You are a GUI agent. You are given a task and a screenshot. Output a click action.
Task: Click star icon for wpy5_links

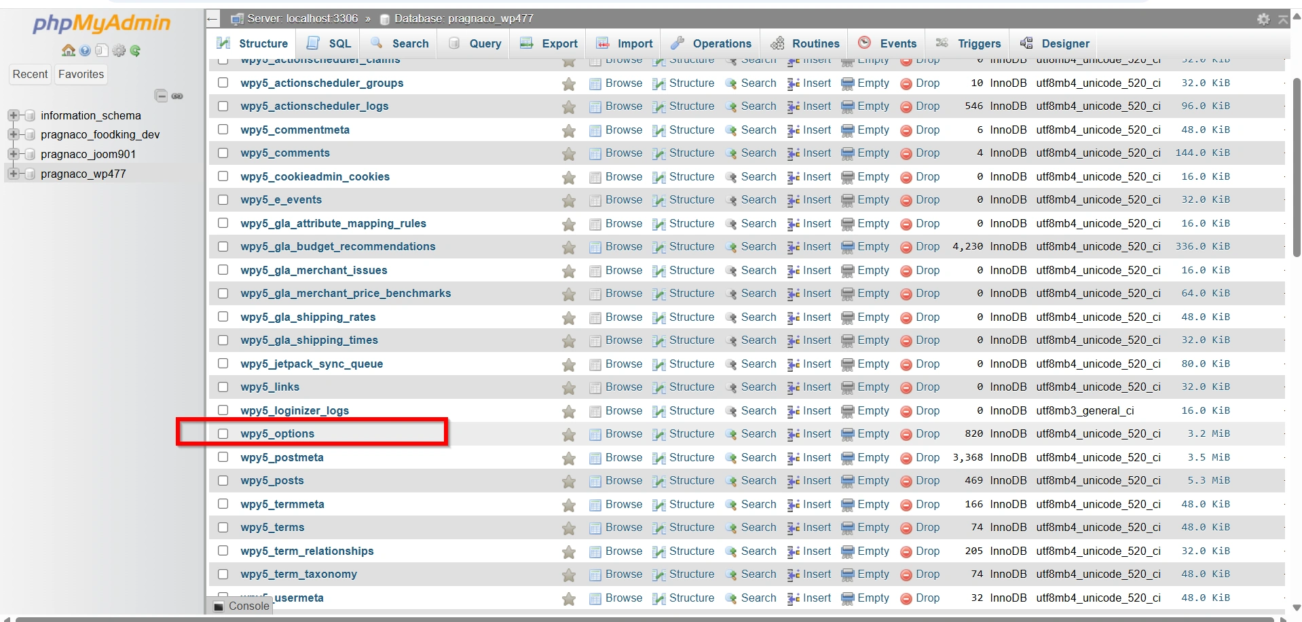point(569,388)
